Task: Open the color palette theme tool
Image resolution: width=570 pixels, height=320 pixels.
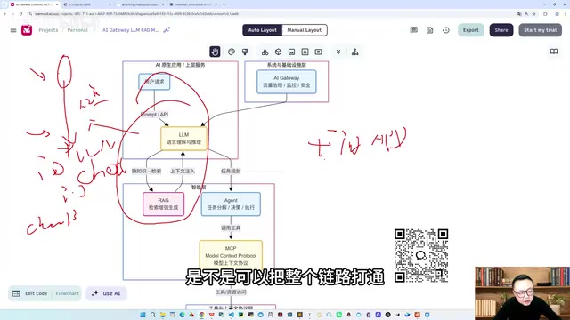Action: [x=232, y=52]
